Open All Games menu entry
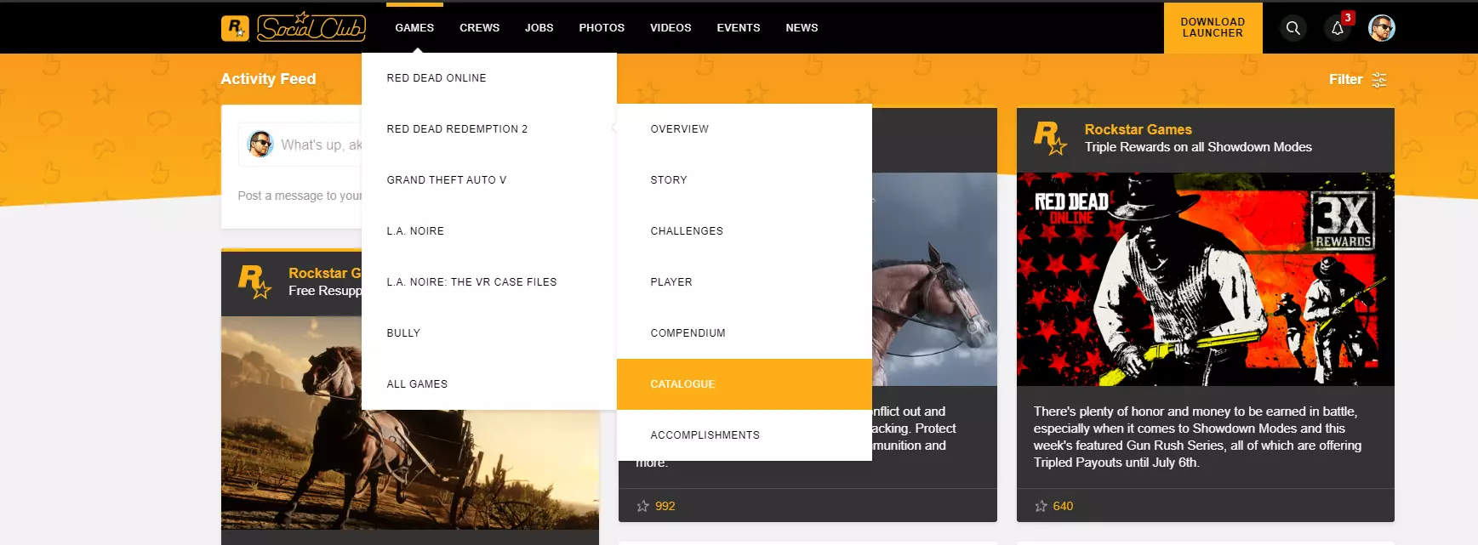This screenshot has height=545, width=1478. click(489, 384)
